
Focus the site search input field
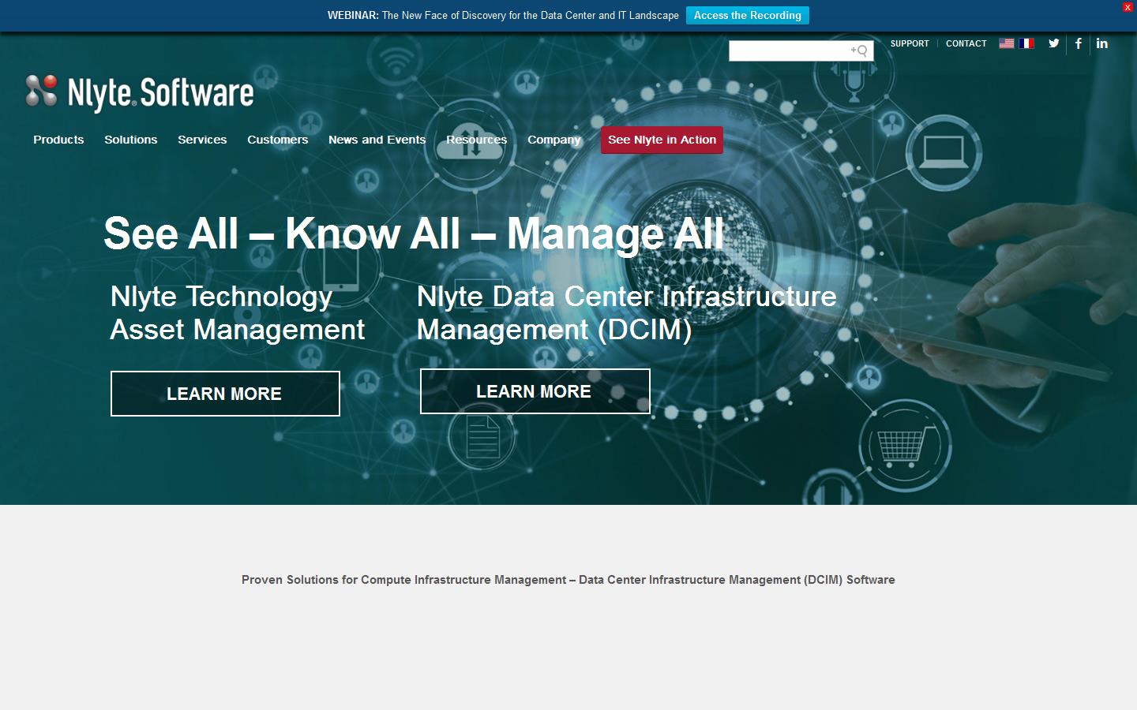pos(788,50)
